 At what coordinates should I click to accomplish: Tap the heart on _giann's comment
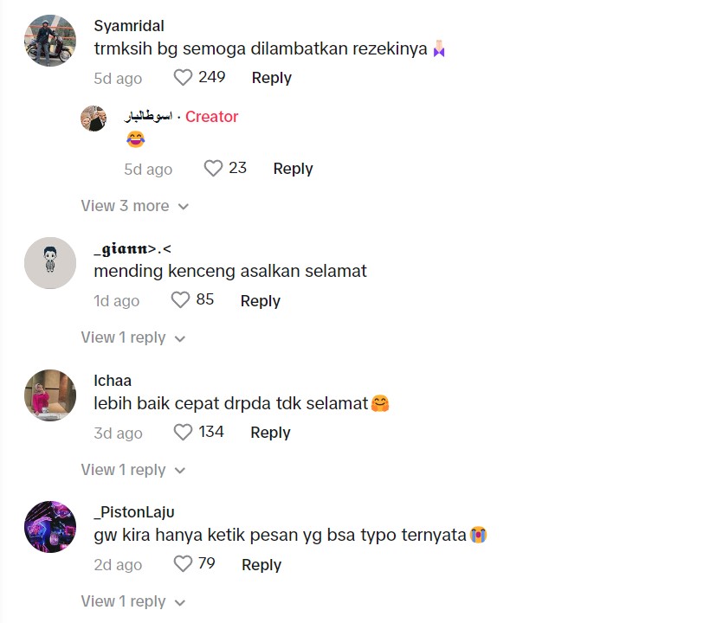(180, 300)
